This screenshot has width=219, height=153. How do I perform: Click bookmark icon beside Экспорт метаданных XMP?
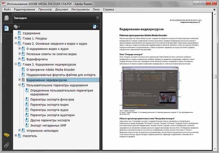coord(27,125)
